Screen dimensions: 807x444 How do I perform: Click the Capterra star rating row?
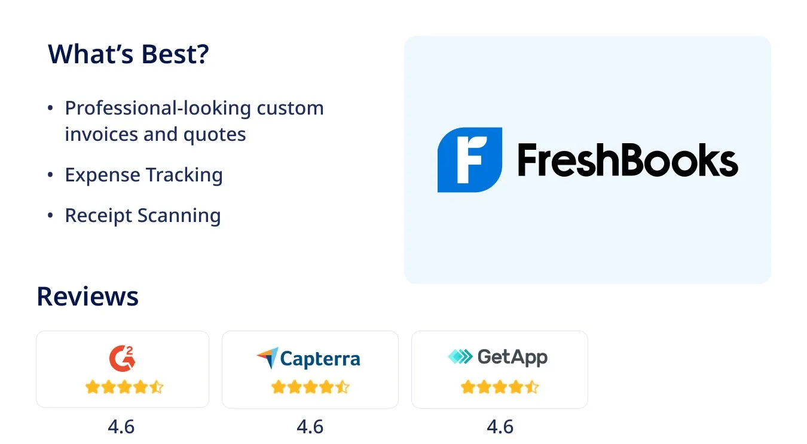point(310,387)
